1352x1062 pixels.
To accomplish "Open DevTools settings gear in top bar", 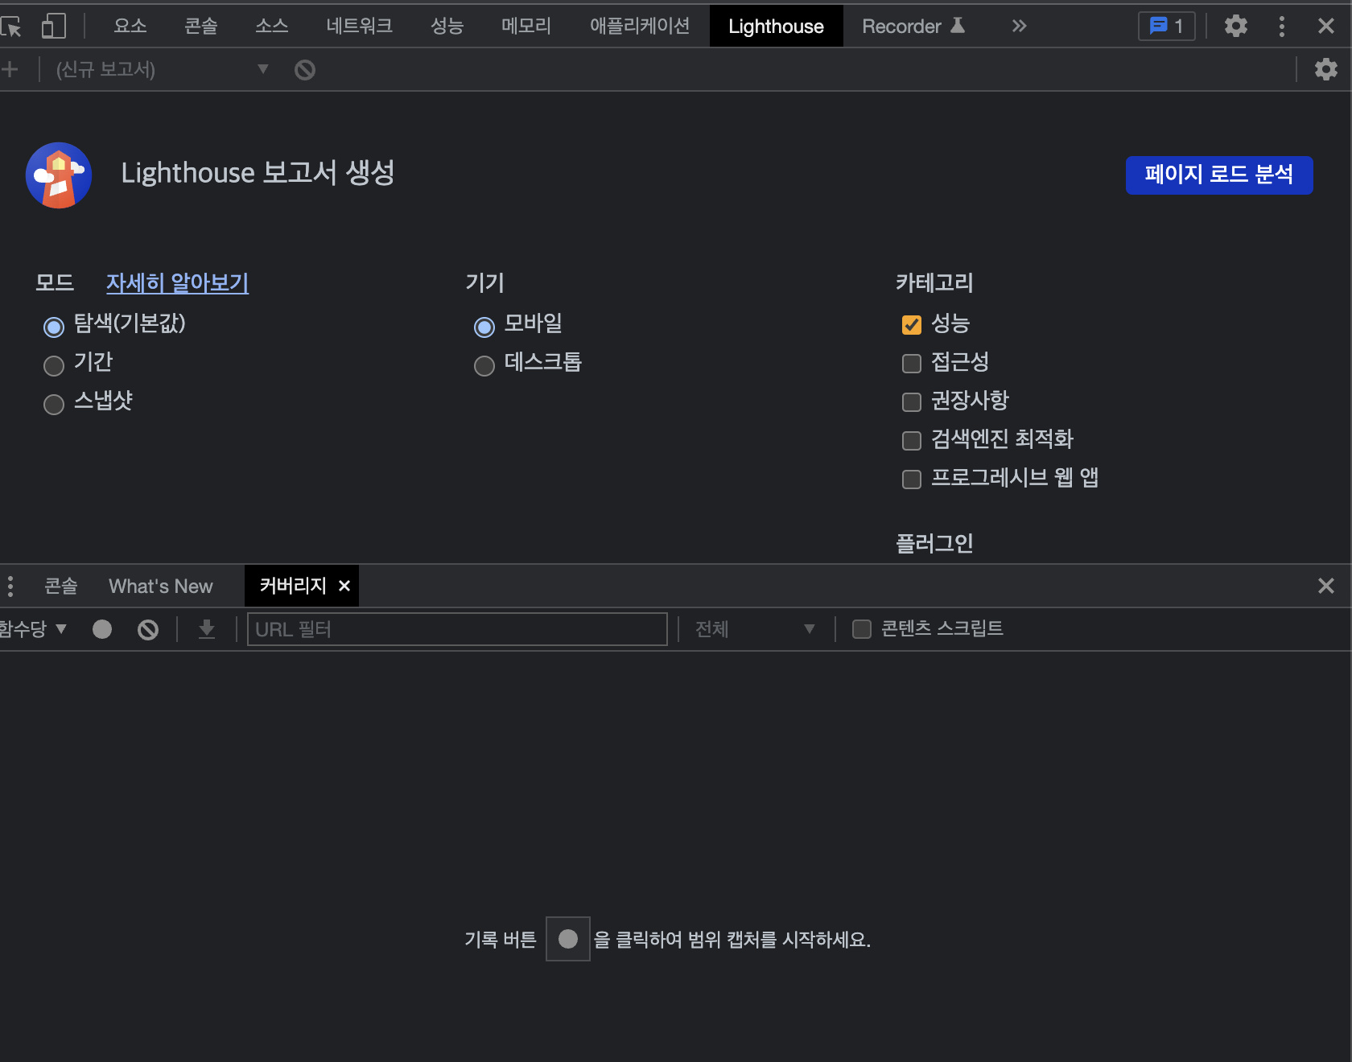I will pyautogui.click(x=1235, y=27).
